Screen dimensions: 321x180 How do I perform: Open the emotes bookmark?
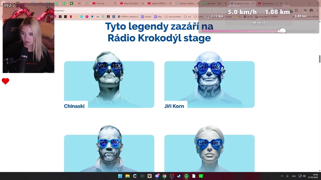146,17
